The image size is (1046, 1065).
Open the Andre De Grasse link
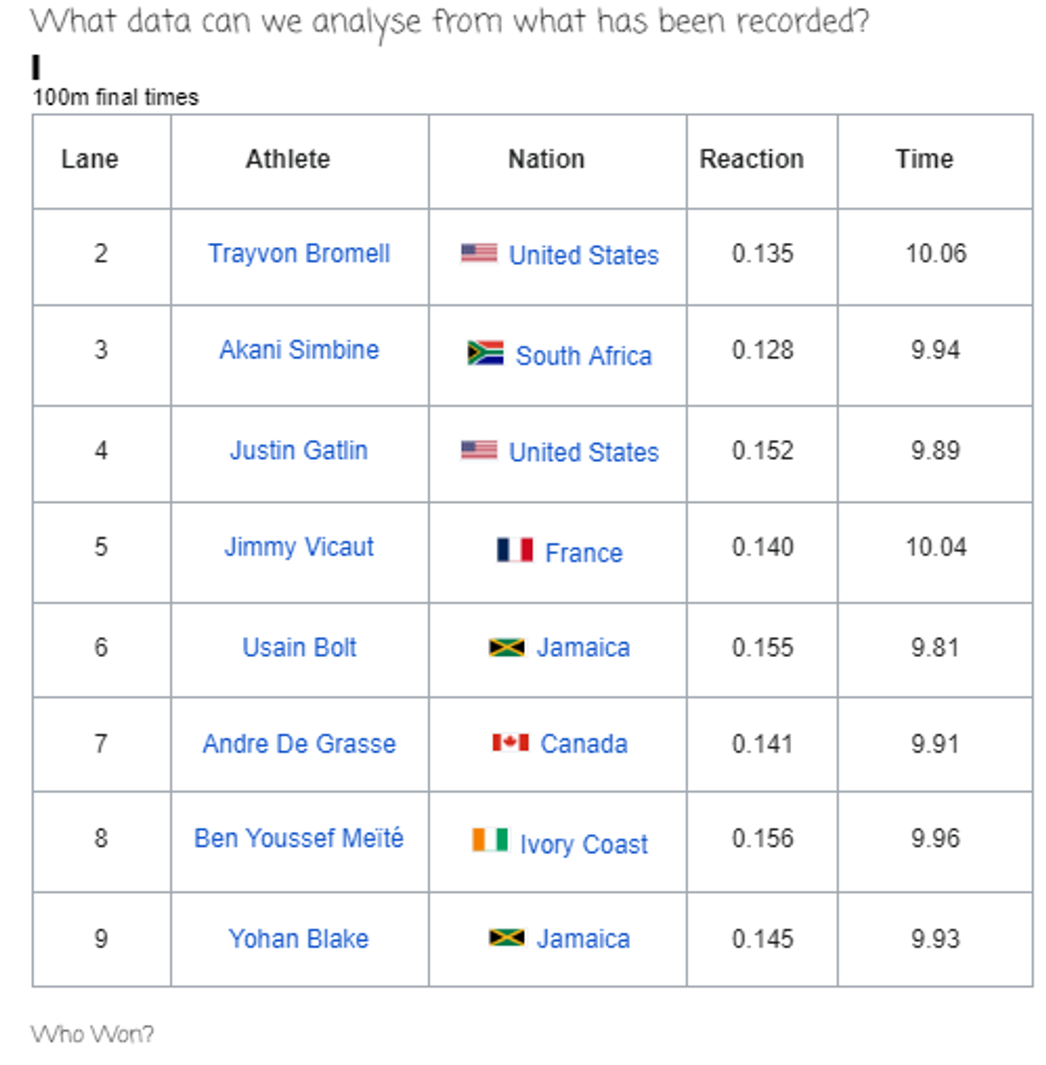[299, 744]
